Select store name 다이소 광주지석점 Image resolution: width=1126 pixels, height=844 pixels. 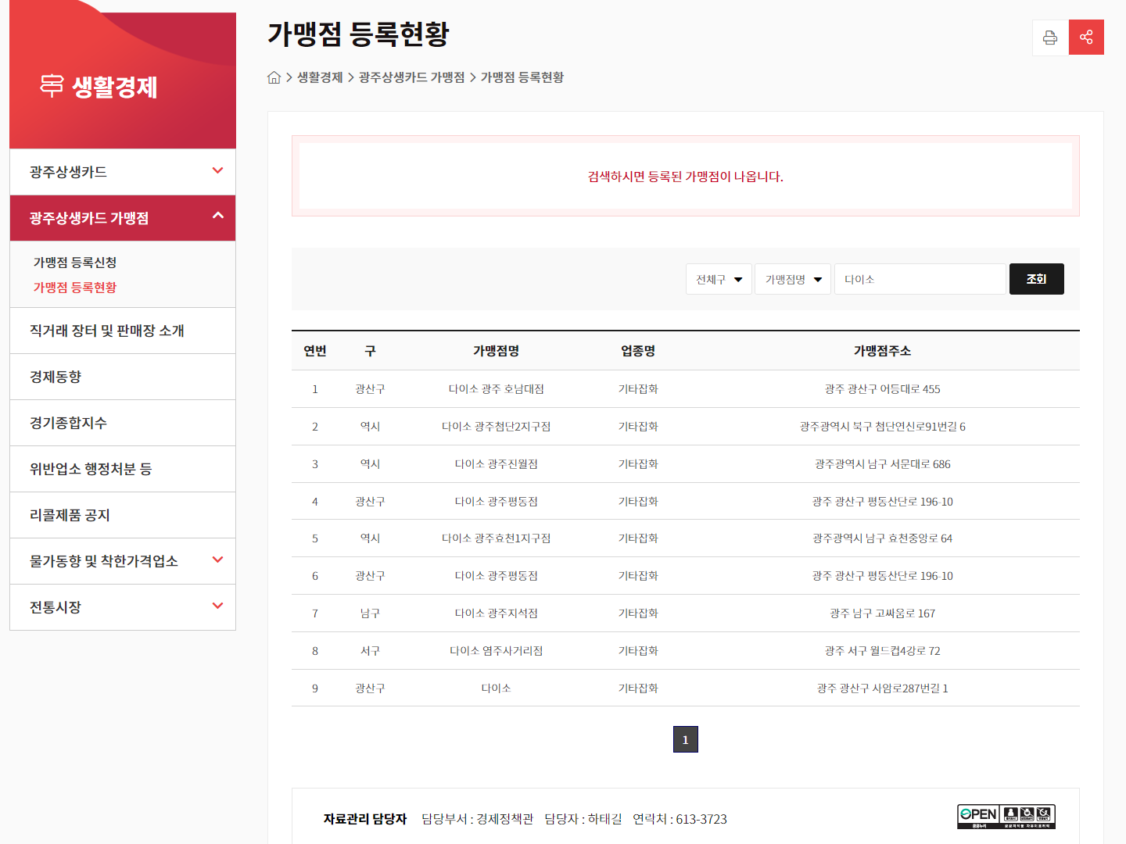pos(497,613)
